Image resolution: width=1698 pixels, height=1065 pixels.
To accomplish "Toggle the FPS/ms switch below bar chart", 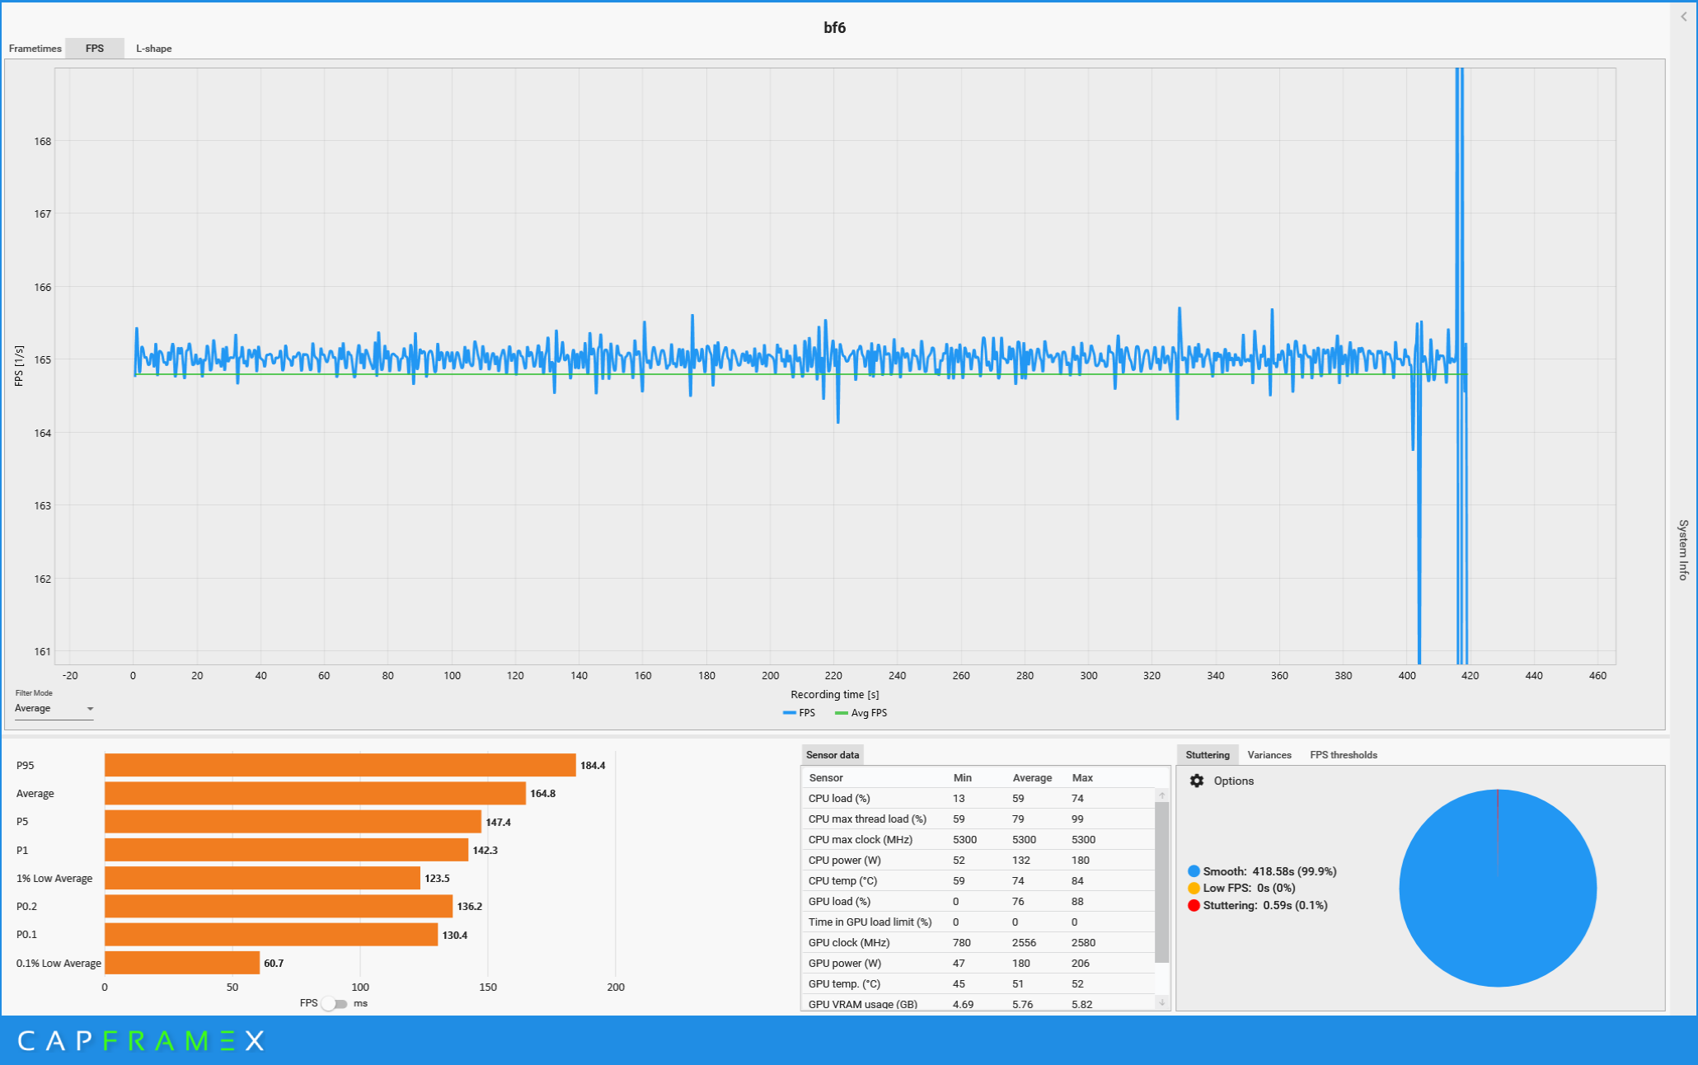I will tap(335, 1003).
